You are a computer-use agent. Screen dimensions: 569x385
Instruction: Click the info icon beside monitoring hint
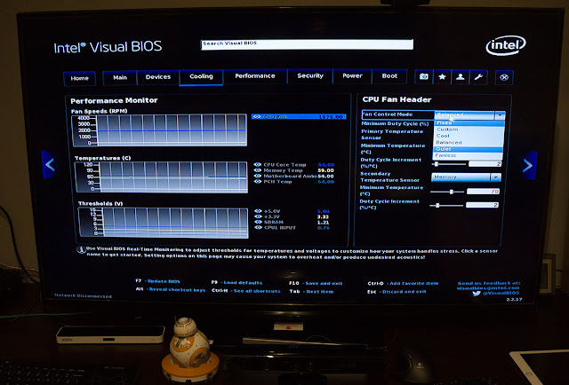pos(81,250)
